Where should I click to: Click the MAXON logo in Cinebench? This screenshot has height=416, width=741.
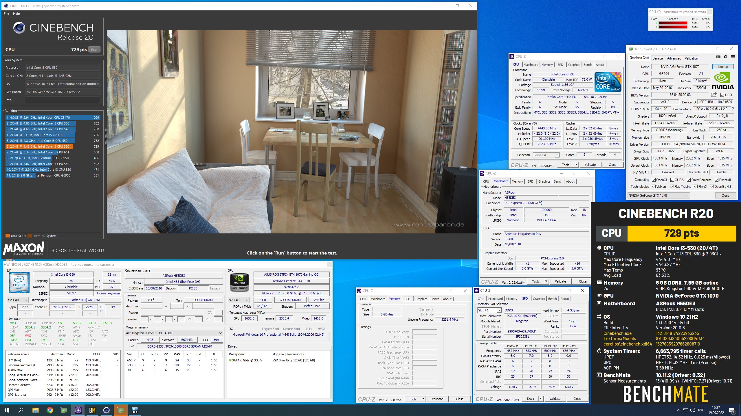pos(24,249)
